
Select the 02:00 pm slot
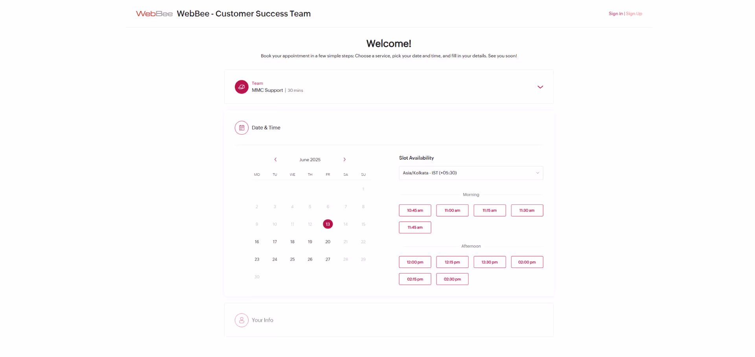point(527,262)
